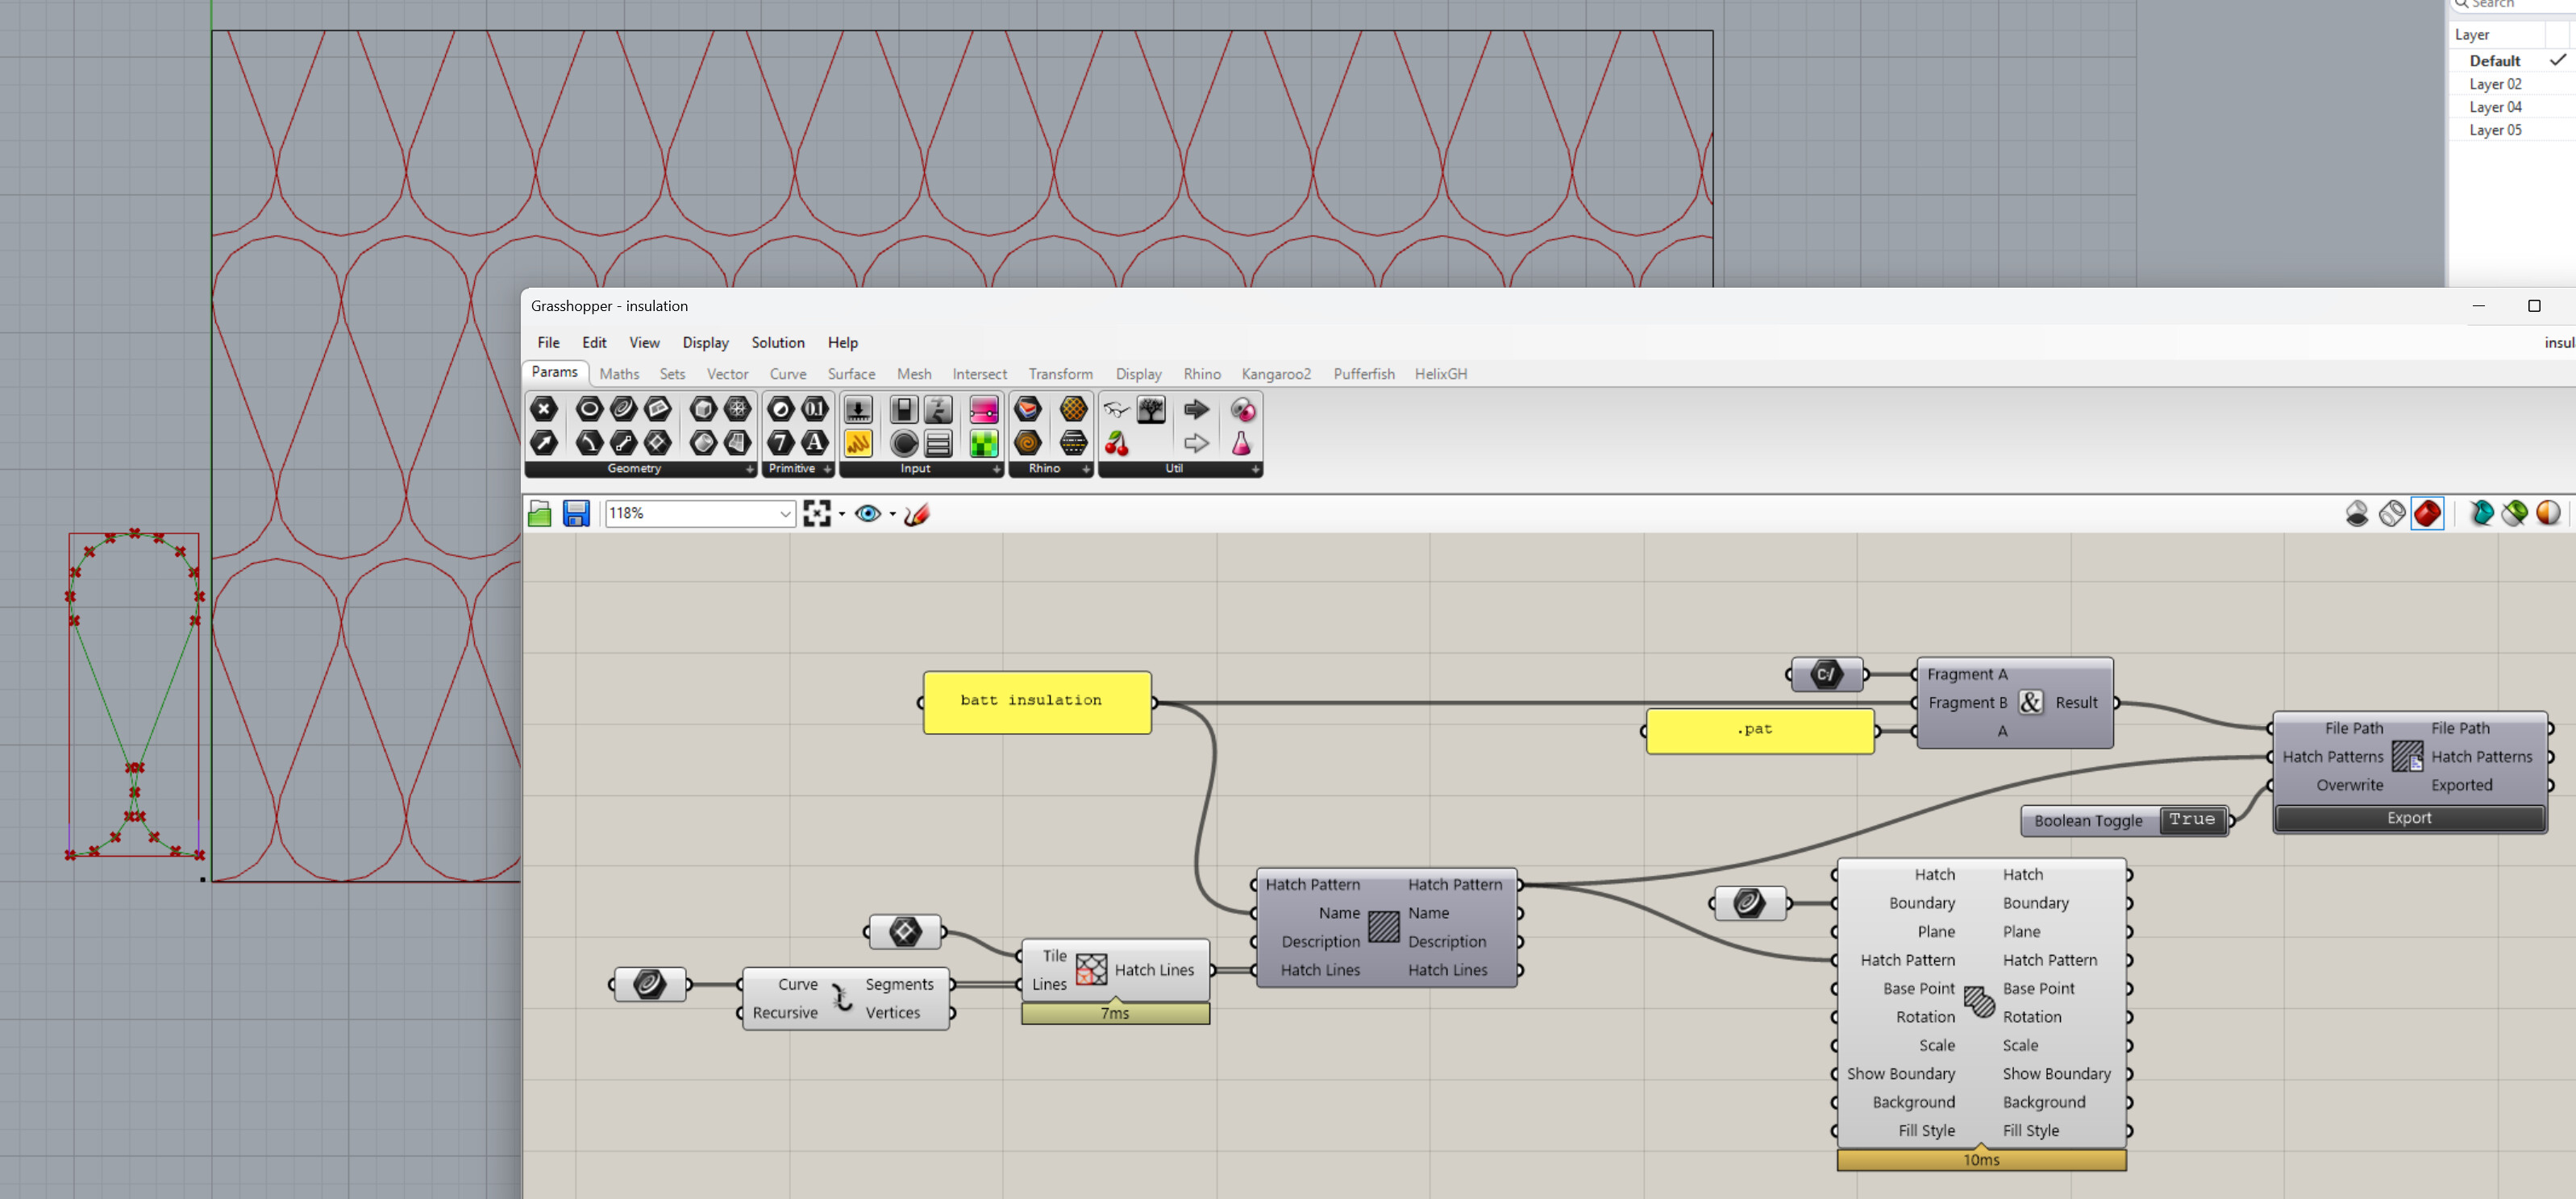The height and width of the screenshot is (1199, 2576).
Task: Click the layer panel search field
Action: pos(2512,5)
